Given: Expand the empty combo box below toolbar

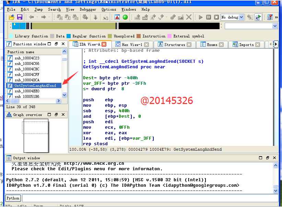Looking at the screenshot, I should click(x=275, y=26).
